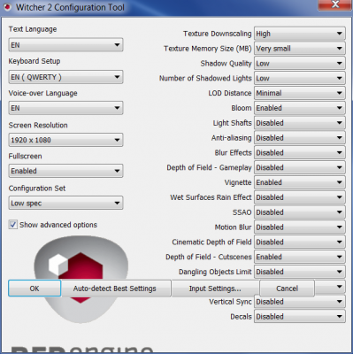Open Cinematic Depth of Field dropdown
The width and height of the screenshot is (353, 354).
point(299,242)
